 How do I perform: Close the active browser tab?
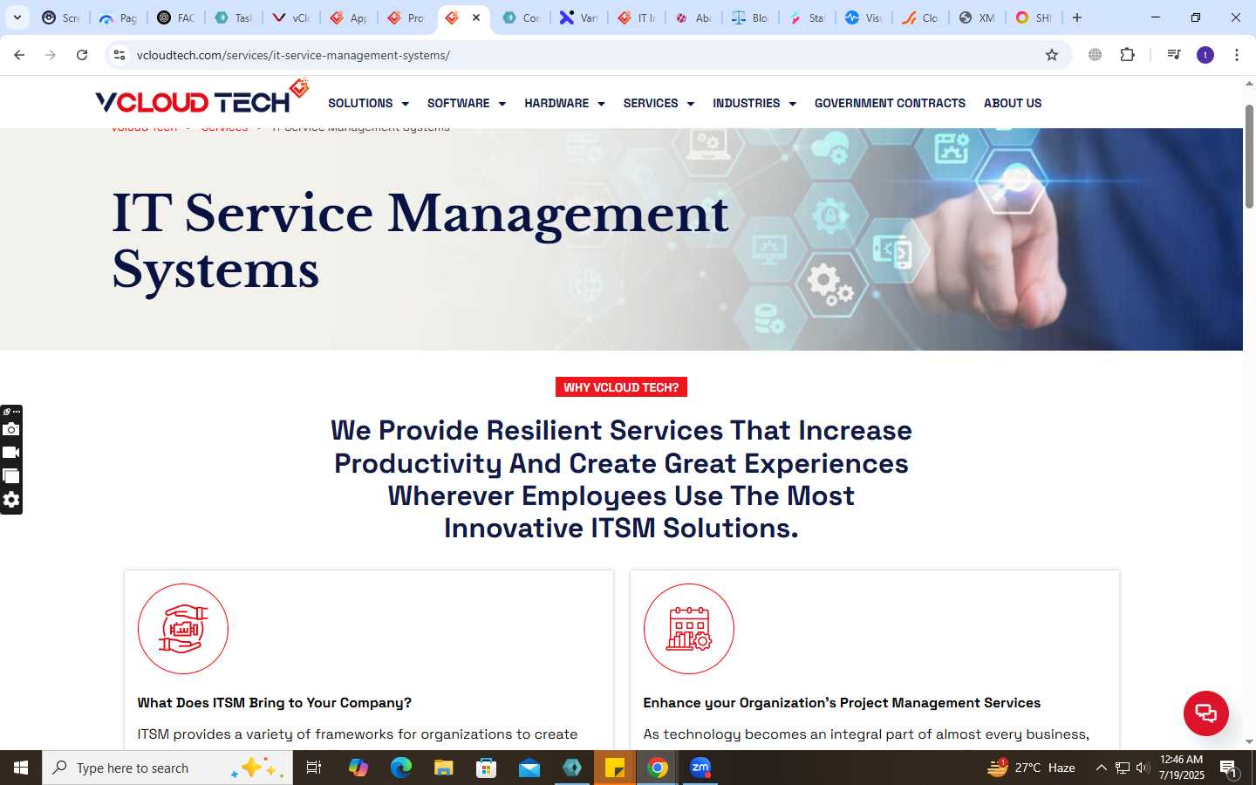click(476, 17)
